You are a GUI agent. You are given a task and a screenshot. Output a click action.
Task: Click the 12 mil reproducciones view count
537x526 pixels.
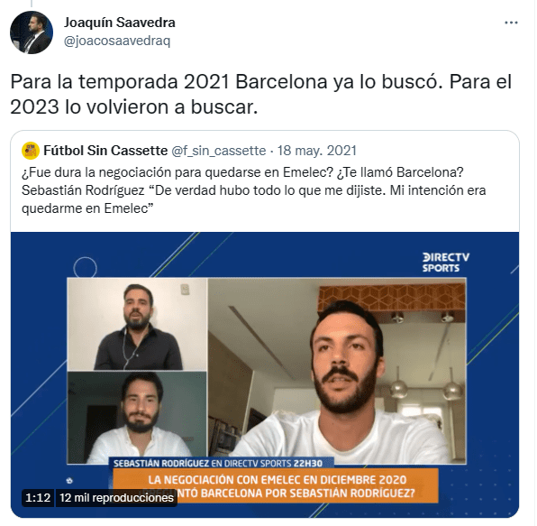[x=116, y=497]
